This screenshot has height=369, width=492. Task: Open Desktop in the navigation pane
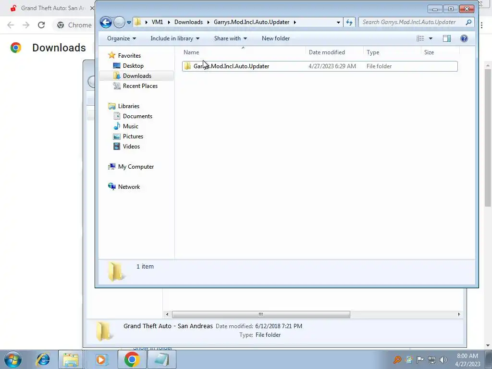(x=133, y=65)
